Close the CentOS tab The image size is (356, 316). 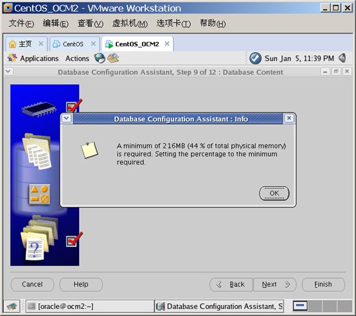click(x=93, y=44)
